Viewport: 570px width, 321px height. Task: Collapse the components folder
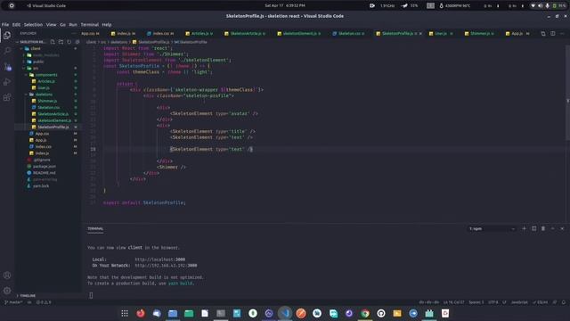[47, 75]
